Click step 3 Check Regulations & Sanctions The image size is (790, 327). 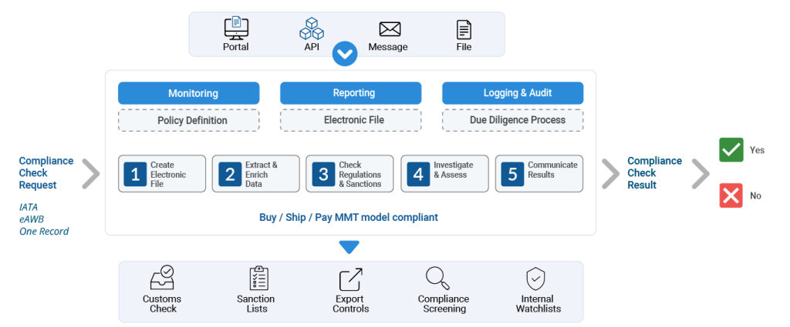coord(350,174)
